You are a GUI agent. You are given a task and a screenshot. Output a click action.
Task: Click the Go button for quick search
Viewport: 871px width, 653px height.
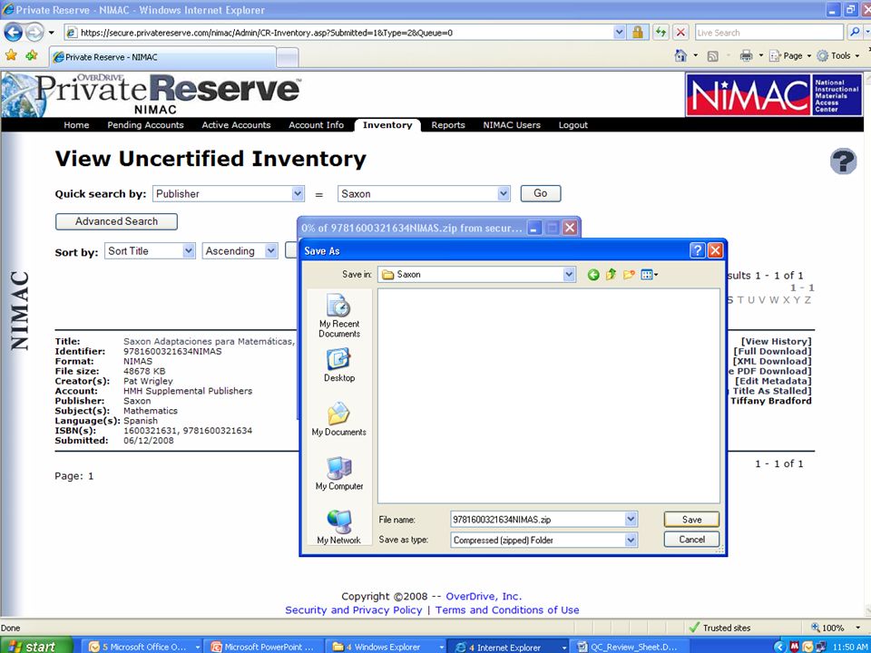coord(541,193)
